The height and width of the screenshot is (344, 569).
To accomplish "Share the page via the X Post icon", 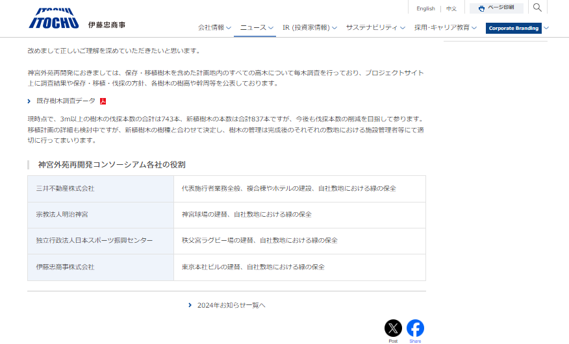I will 393,328.
